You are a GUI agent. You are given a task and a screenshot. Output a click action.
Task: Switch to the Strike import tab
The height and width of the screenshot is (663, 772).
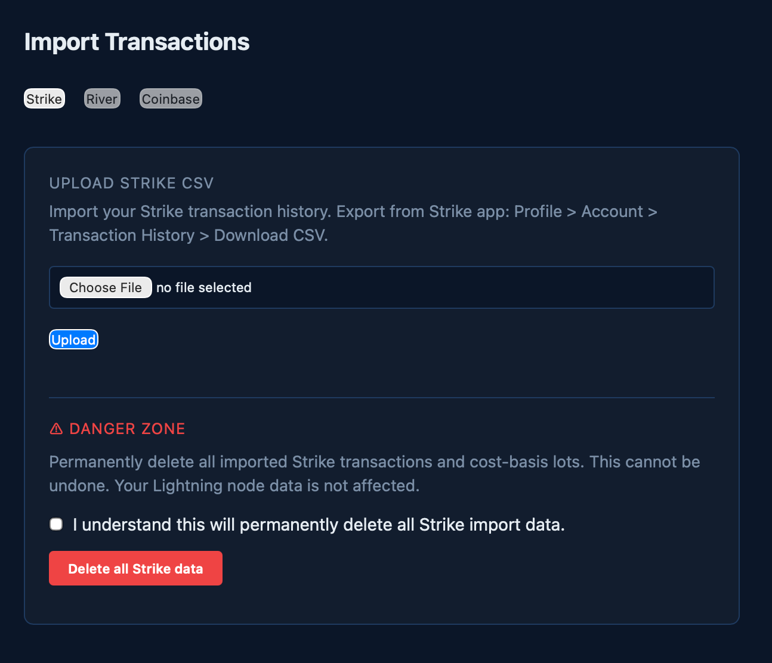point(44,99)
